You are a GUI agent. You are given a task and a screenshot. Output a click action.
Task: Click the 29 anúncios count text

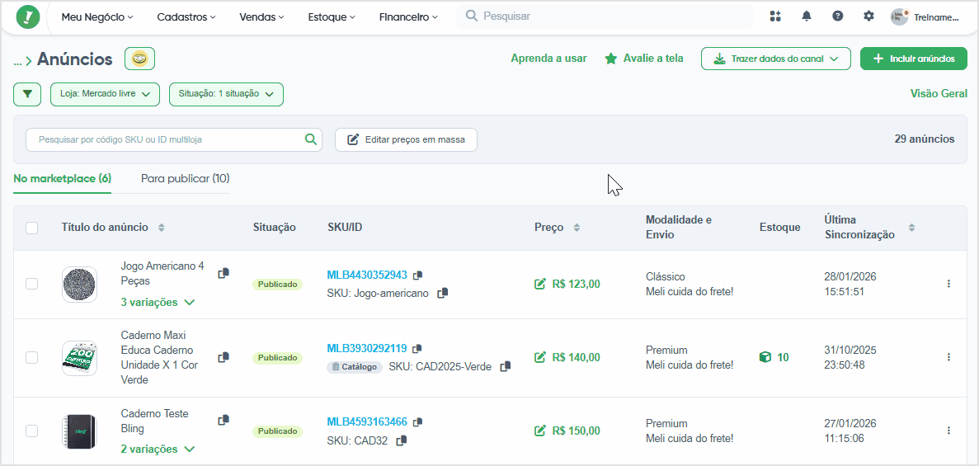pos(924,139)
